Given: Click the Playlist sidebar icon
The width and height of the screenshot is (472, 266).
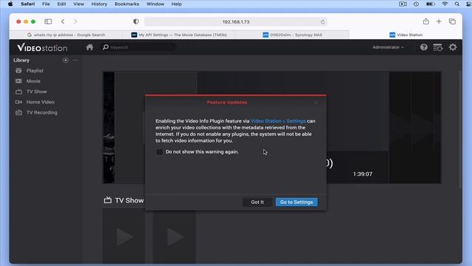Looking at the screenshot, I should point(18,71).
